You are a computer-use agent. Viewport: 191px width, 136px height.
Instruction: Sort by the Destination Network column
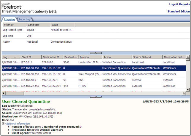point(174,57)
